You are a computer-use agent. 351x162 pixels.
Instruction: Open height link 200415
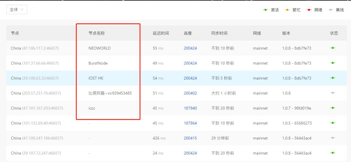190,138
